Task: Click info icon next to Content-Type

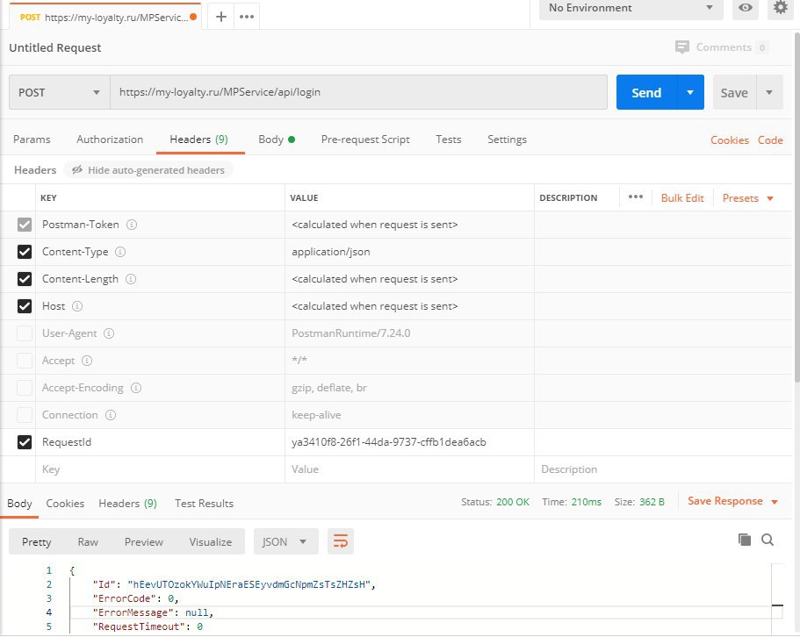Action: pyautogui.click(x=120, y=252)
